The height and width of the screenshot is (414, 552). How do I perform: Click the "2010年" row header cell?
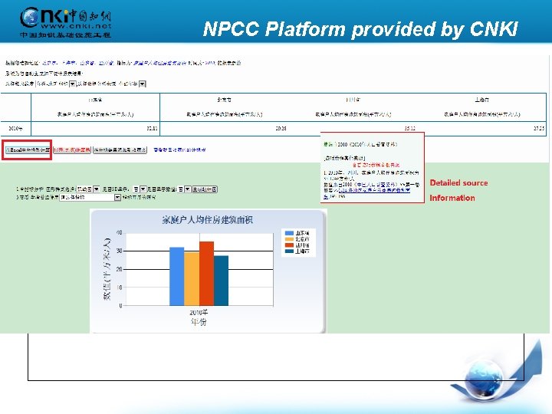pyautogui.click(x=15, y=129)
